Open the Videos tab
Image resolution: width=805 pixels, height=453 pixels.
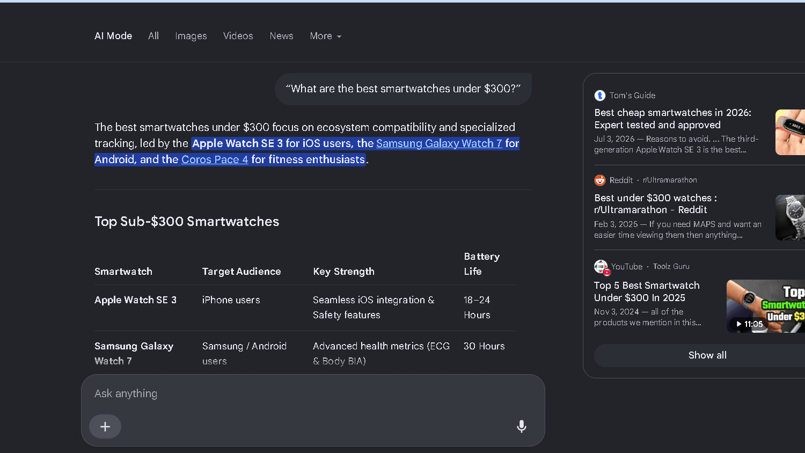point(238,36)
